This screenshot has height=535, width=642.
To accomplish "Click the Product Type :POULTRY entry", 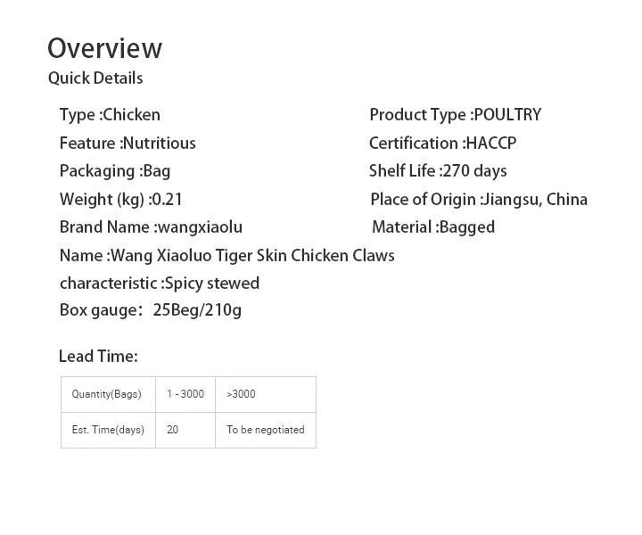I will coord(456,115).
